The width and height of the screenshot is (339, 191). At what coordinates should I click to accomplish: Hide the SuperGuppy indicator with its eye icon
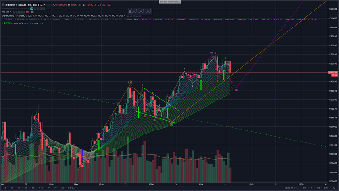pos(128,16)
